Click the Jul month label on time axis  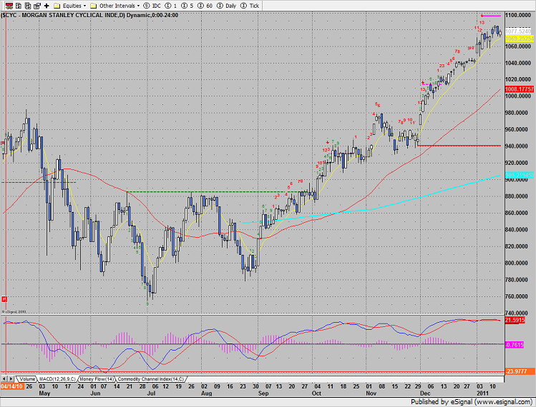click(151, 393)
